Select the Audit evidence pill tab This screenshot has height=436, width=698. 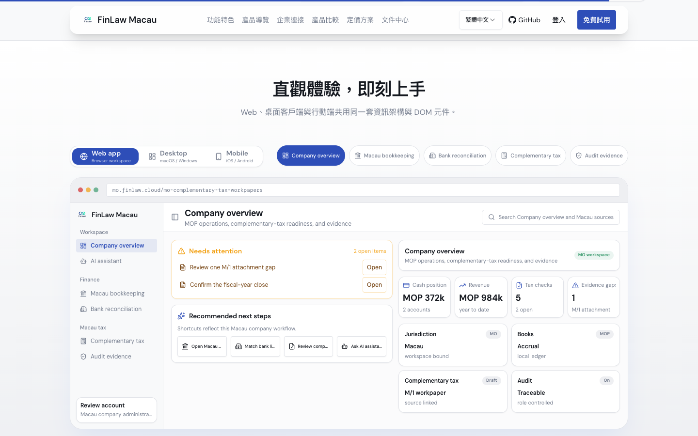(599, 156)
